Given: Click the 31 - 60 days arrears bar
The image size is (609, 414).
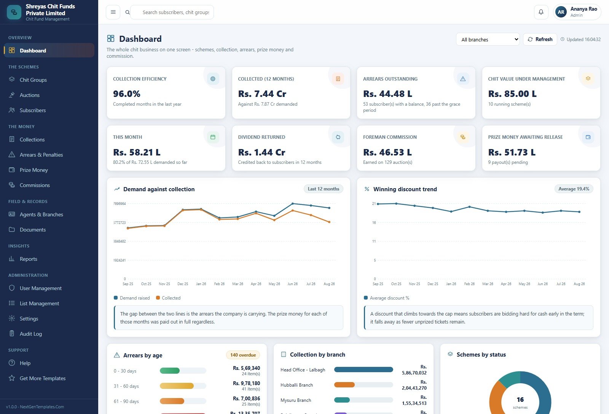Looking at the screenshot, I should 183,386.
